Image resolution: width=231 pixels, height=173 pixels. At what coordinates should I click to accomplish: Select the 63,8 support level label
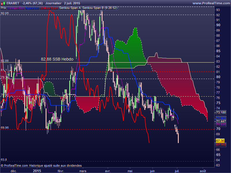(4, 160)
